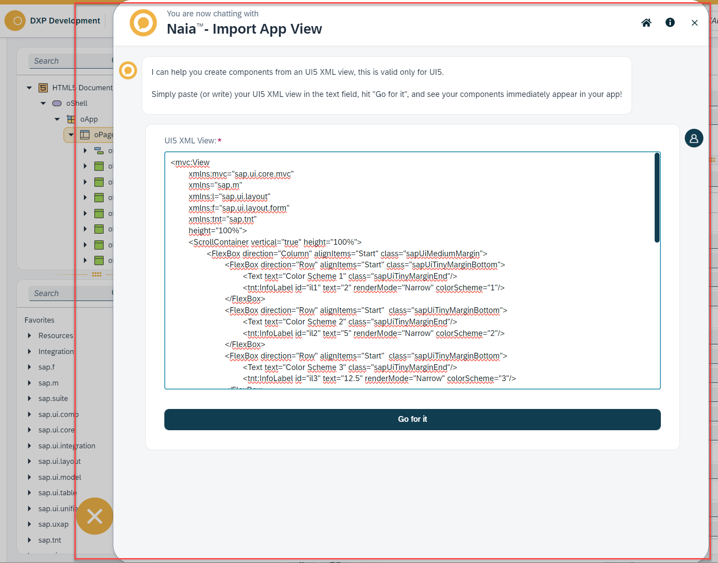
Task: Select the oApp node icon
Action: pyautogui.click(x=71, y=119)
